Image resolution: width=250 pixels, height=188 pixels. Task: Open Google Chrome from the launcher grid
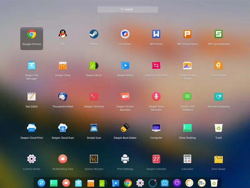click(x=32, y=39)
